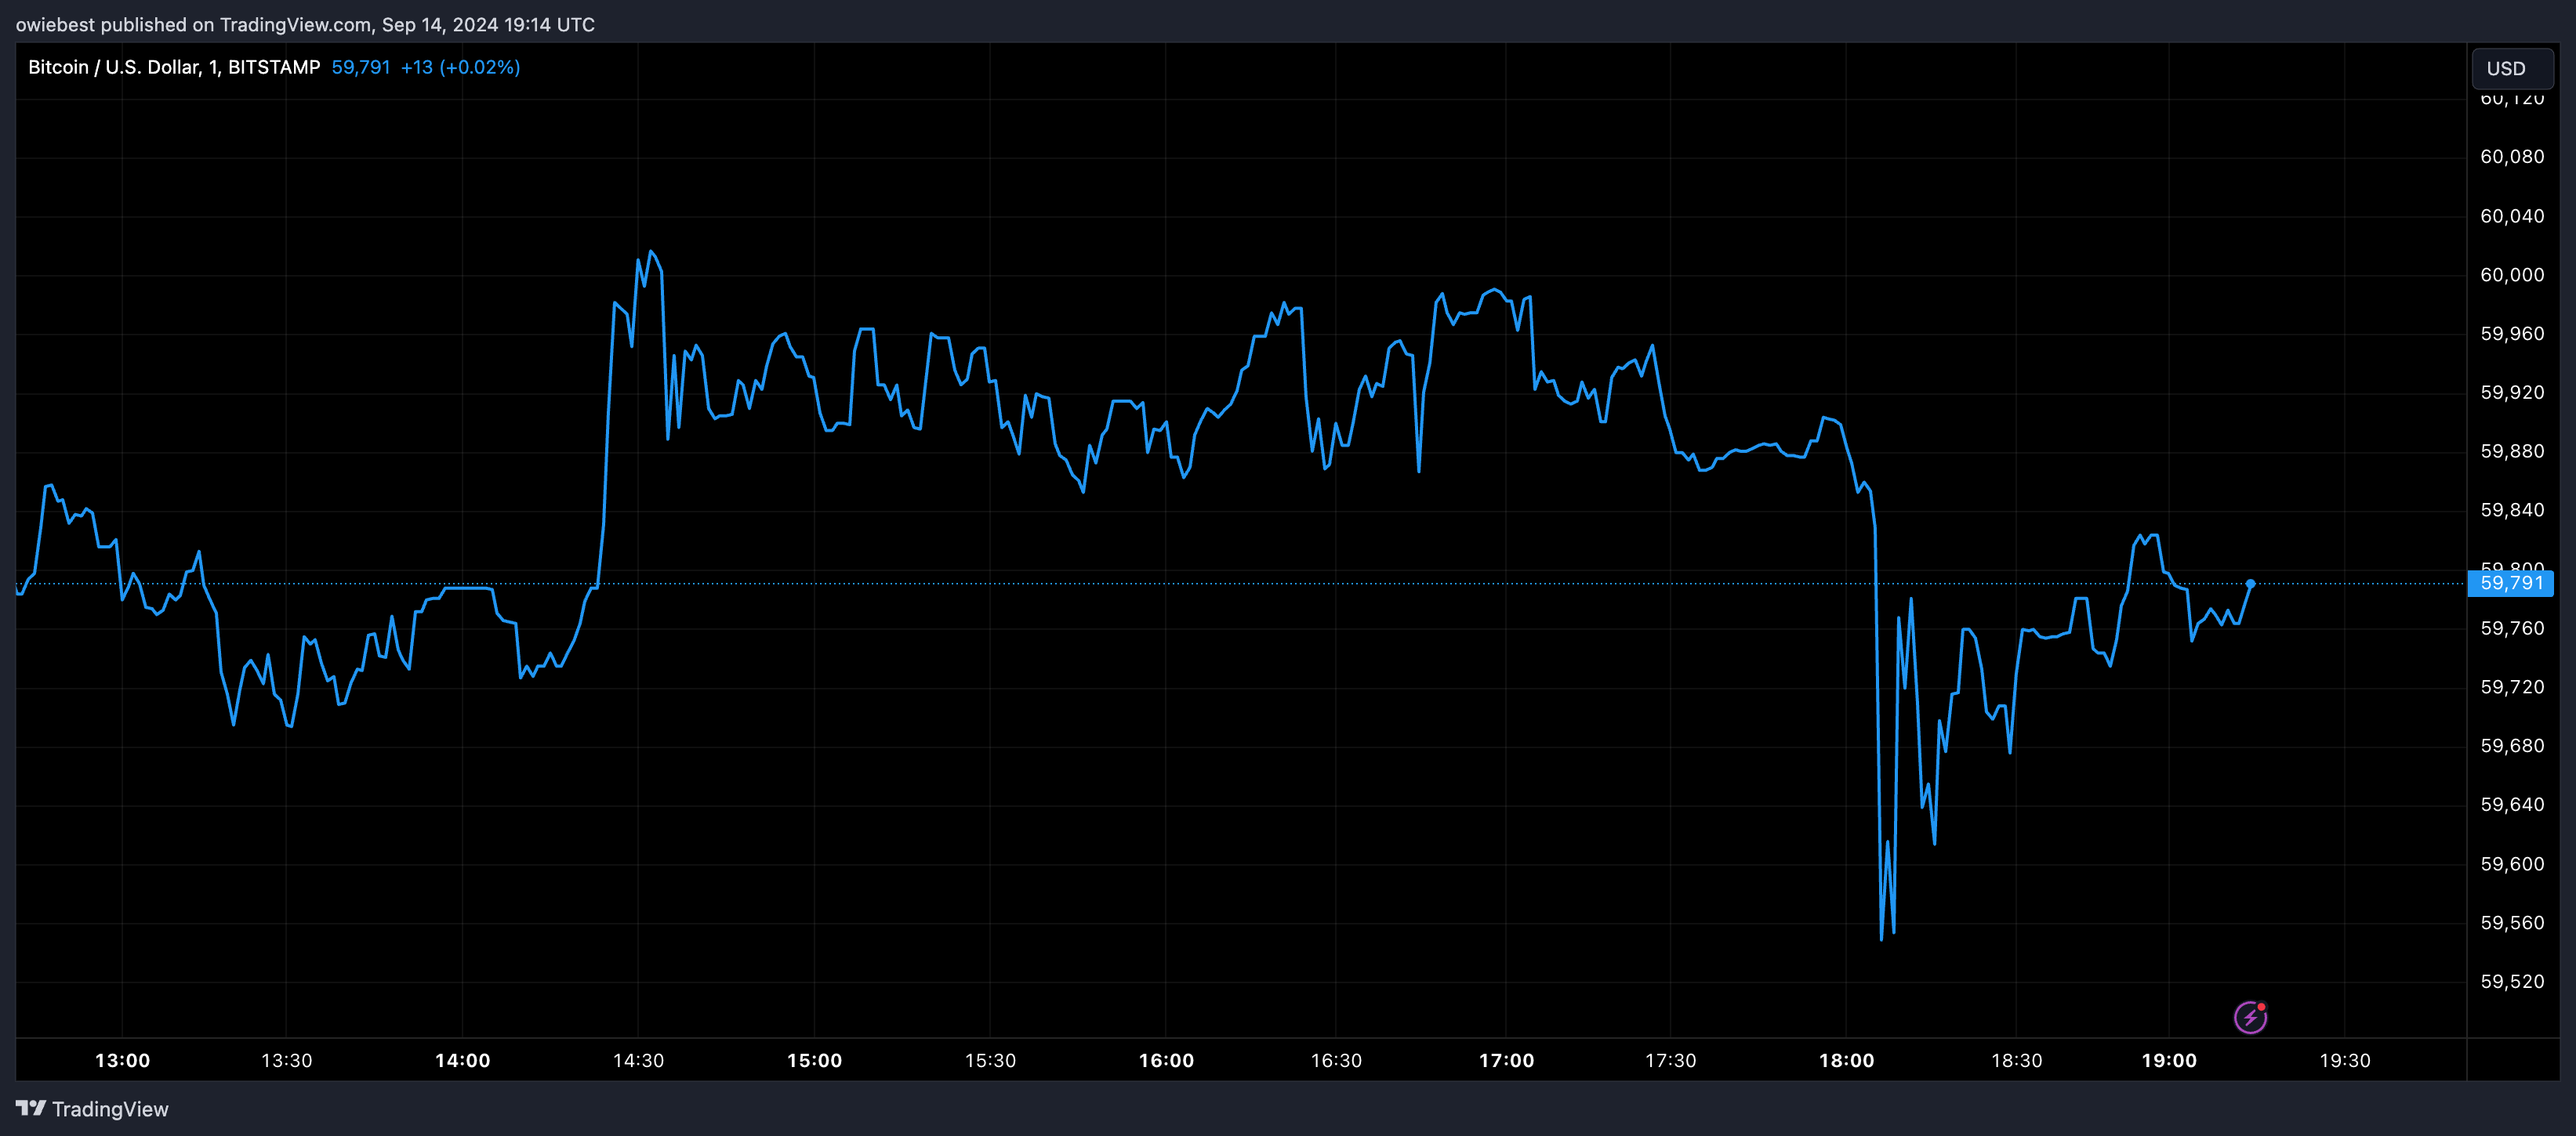Viewport: 2576px width, 1136px height.
Task: Click the current price label 59,791
Action: pyautogui.click(x=2510, y=582)
